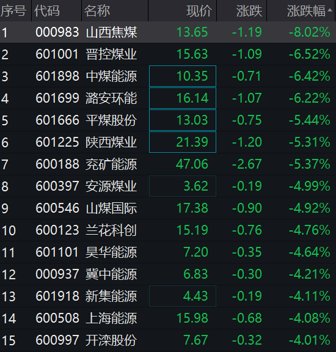The width and height of the screenshot is (336, 352).
Task: Open 中煤能源 stock
Action: point(111,76)
